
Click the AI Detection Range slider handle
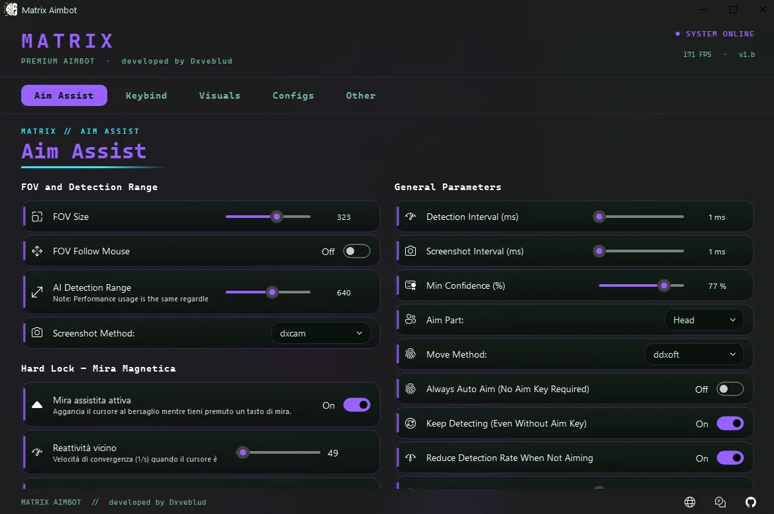tap(272, 292)
